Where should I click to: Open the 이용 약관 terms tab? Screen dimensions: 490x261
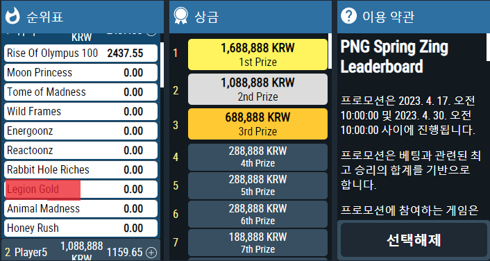414,16
